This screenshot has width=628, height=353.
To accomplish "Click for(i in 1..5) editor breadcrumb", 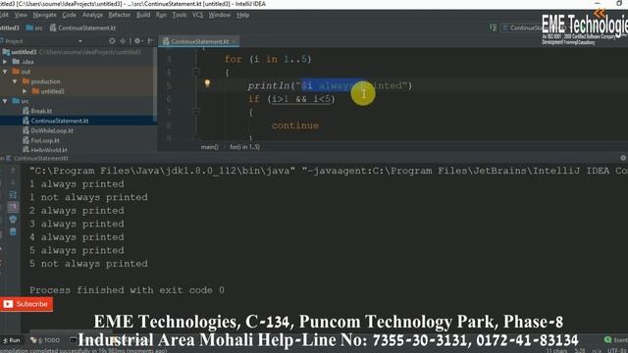I will (x=244, y=147).
